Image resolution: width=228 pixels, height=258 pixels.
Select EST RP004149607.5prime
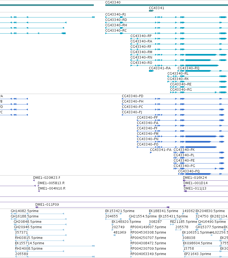pos(148,227)
